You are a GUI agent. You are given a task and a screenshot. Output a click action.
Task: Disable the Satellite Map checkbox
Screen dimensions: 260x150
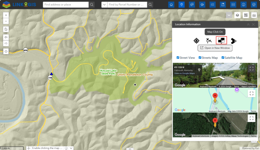pyautogui.click(x=223, y=58)
